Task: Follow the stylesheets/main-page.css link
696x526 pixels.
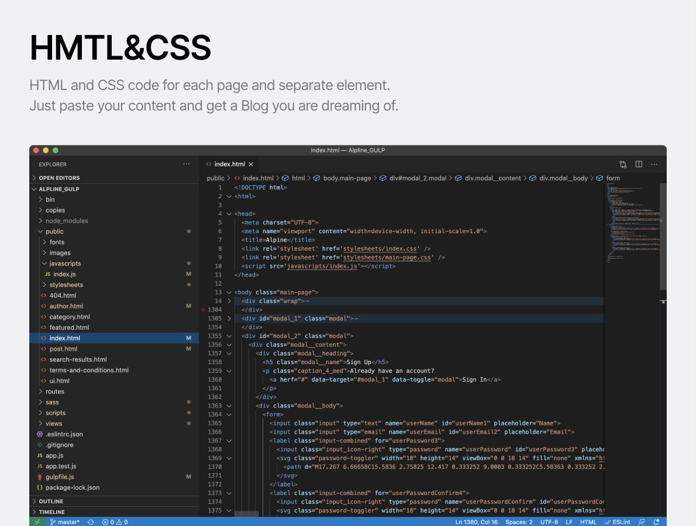Action: pos(387,257)
